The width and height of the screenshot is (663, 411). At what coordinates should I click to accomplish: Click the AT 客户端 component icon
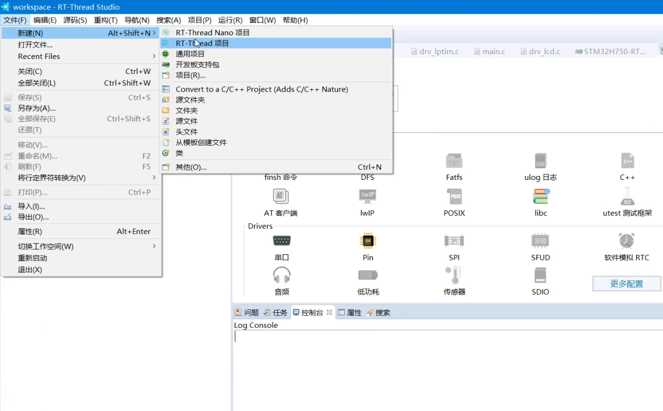pos(281,196)
